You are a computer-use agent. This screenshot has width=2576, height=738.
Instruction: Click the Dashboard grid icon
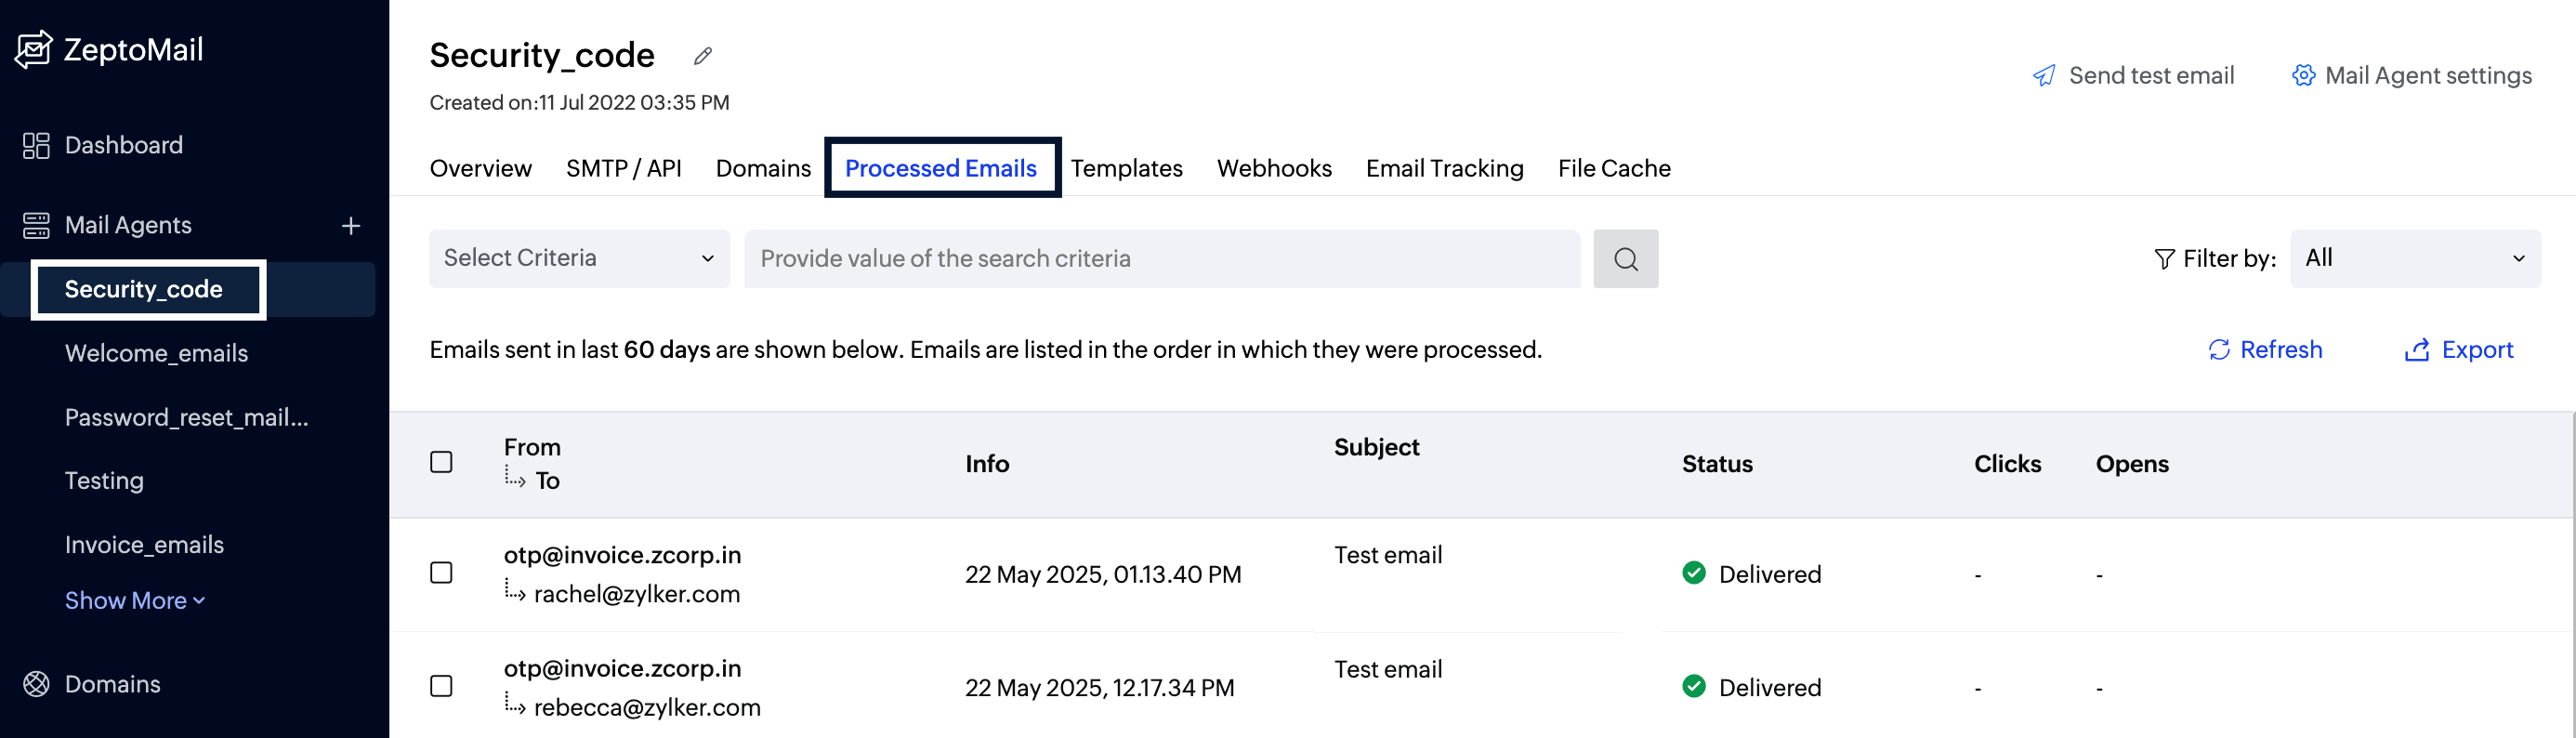point(36,146)
